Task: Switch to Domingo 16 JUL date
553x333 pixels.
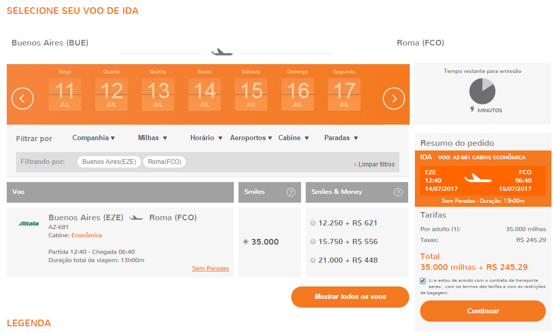Action: pos(297,90)
